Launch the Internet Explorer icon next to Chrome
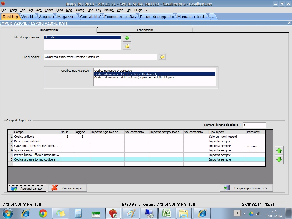The image size is (292, 219). [x=25, y=213]
